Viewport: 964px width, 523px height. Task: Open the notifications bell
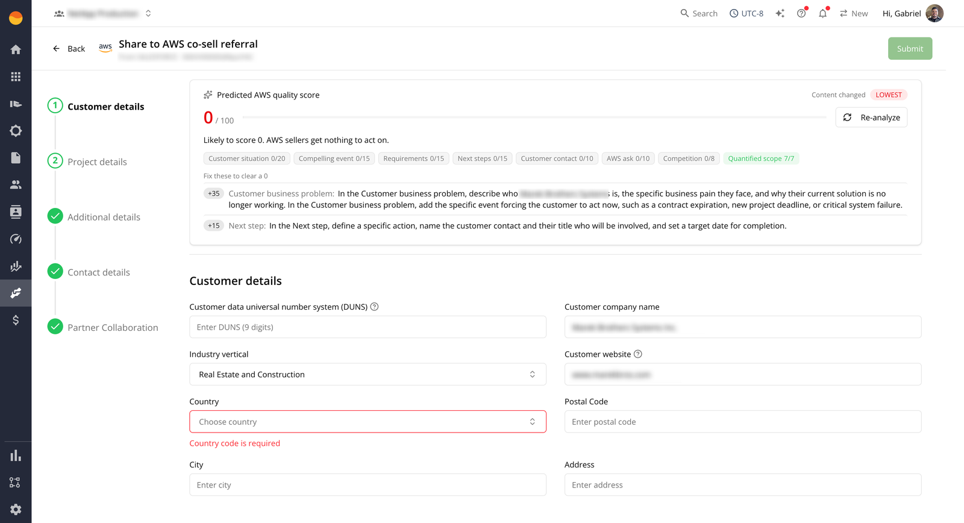click(822, 13)
